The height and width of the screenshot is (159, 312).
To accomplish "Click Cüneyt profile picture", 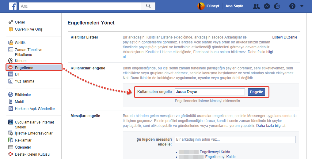I will (x=201, y=6).
